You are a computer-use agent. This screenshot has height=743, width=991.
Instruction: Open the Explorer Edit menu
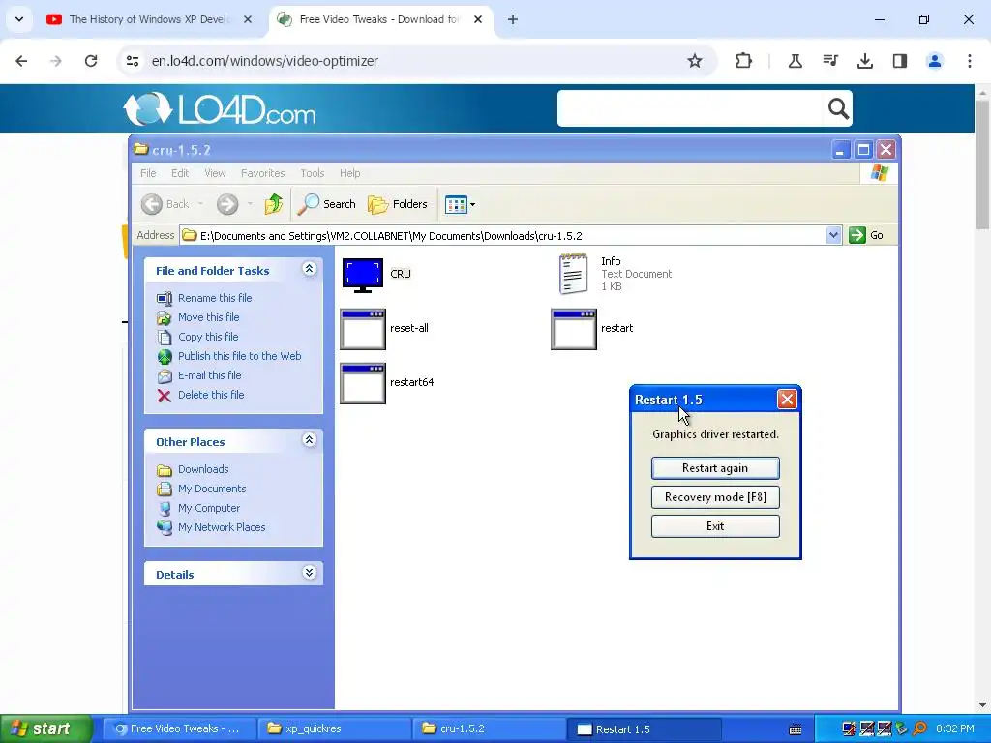point(179,173)
